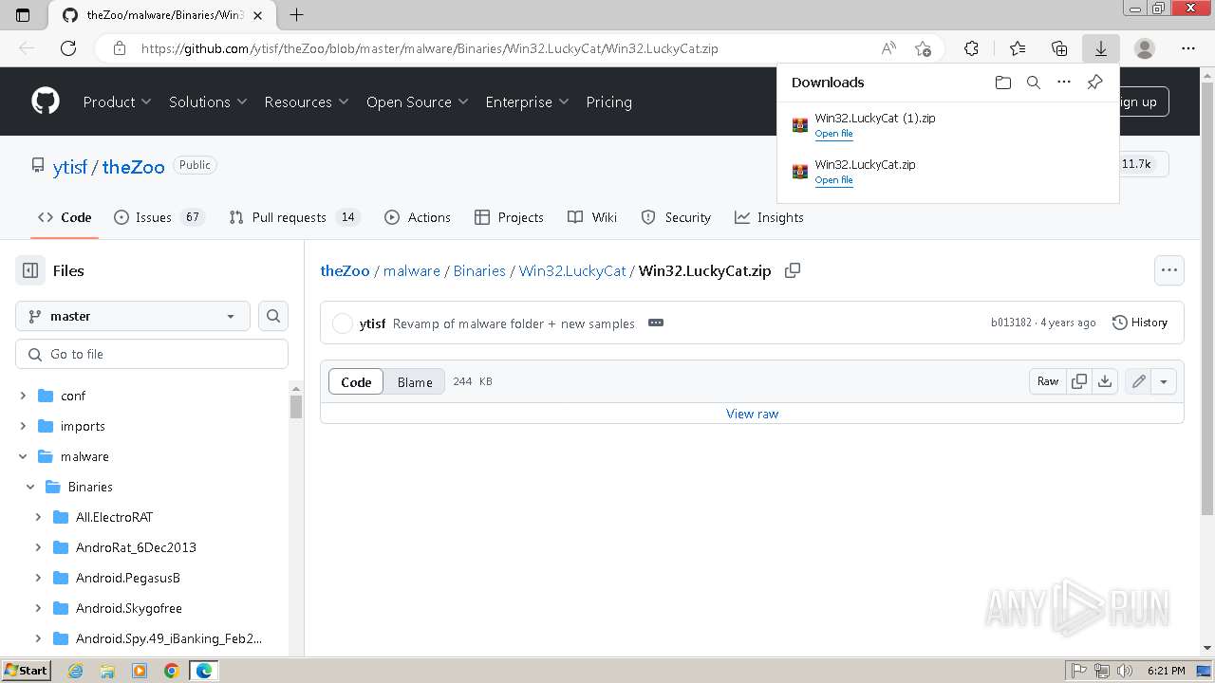Click the edit pencil icon
This screenshot has width=1215, height=683.
[1138, 381]
